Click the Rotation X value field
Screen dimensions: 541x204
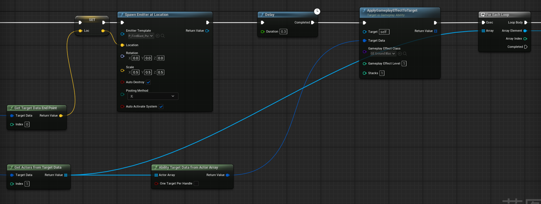point(136,58)
